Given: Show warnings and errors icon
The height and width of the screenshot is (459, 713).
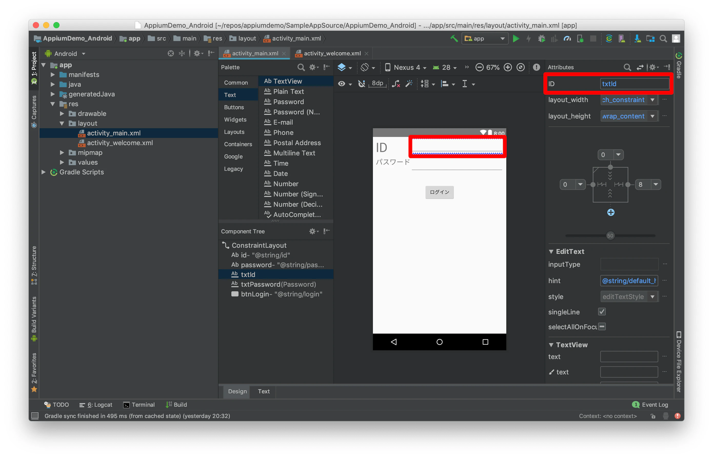Looking at the screenshot, I should click(x=536, y=67).
